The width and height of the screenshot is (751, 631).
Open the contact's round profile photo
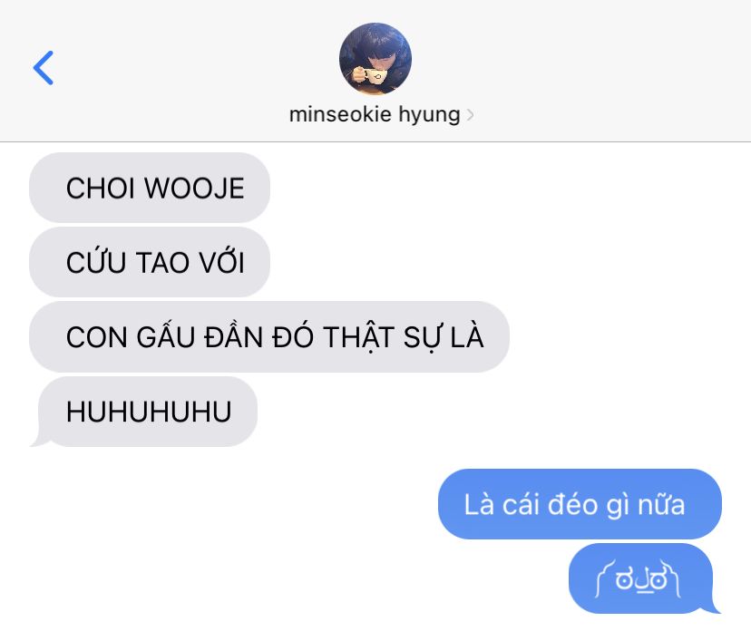pos(375,58)
